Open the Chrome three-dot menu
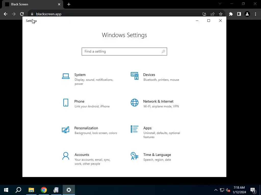 (255, 14)
